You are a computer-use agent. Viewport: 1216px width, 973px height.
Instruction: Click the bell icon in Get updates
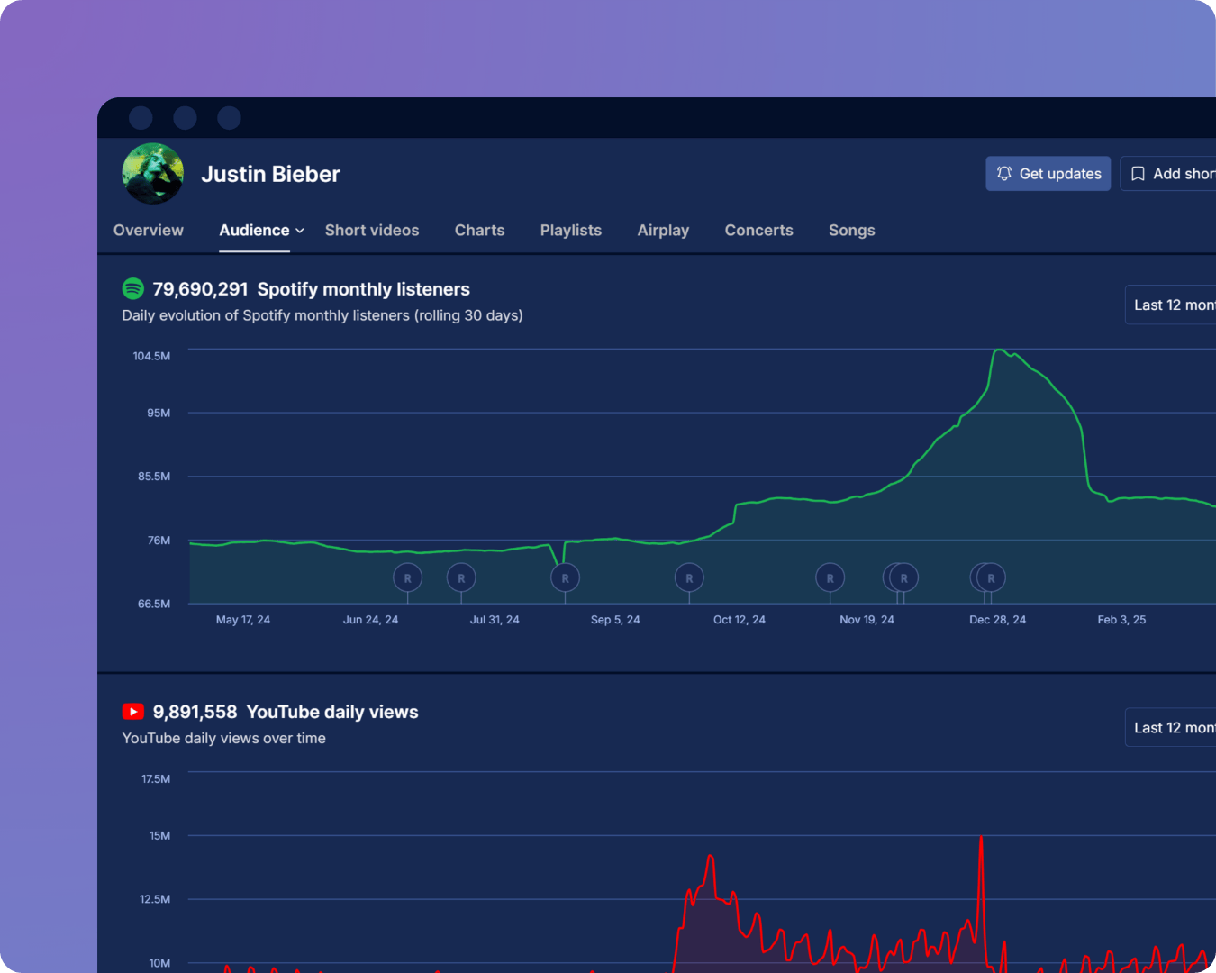coord(1004,174)
